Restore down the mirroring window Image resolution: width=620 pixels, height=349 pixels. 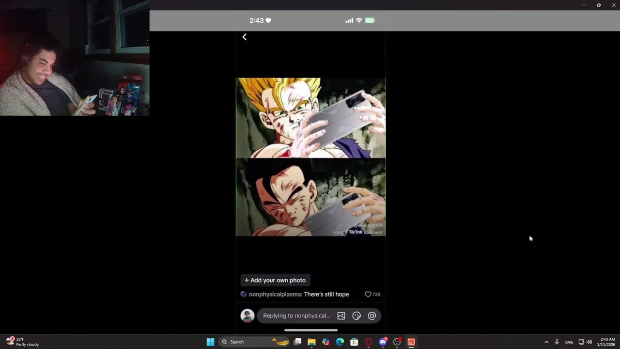(599, 5)
